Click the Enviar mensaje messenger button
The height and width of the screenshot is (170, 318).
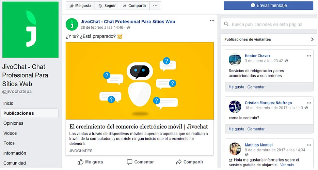tap(268, 6)
